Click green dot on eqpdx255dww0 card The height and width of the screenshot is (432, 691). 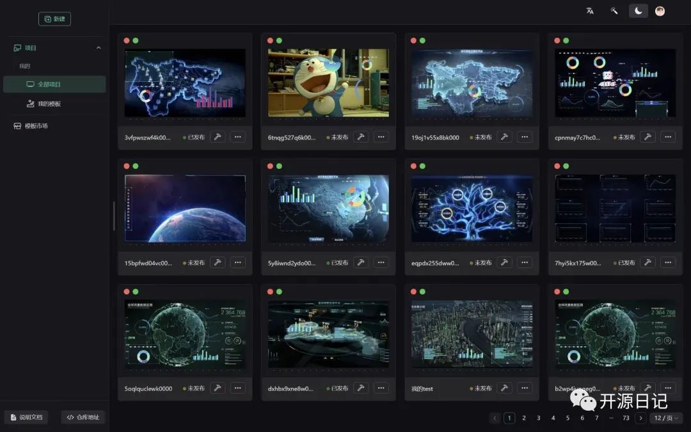click(x=422, y=166)
